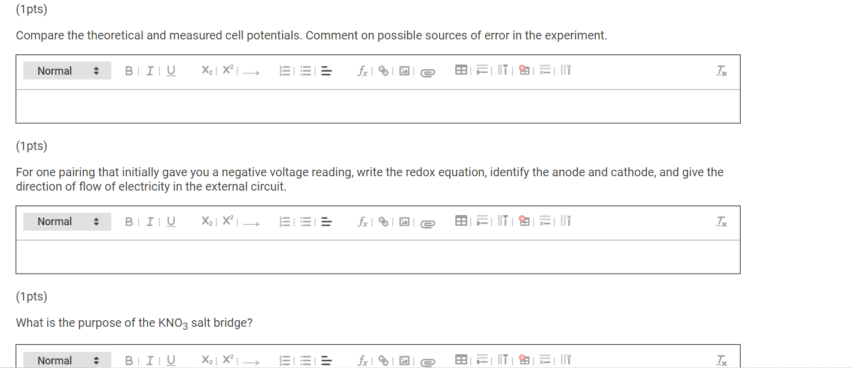Attach a file with the paperclip icon
Image resolution: width=852 pixels, height=368 pixels.
click(427, 72)
